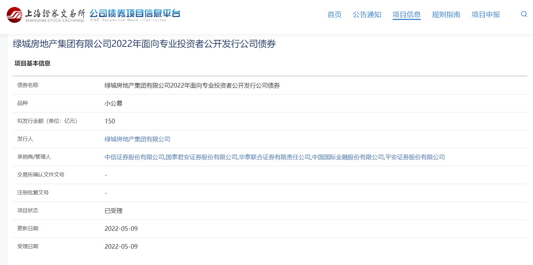Navigate to 项目申报 in top menu
Viewport: 533px width, 265px height.
[x=486, y=15]
